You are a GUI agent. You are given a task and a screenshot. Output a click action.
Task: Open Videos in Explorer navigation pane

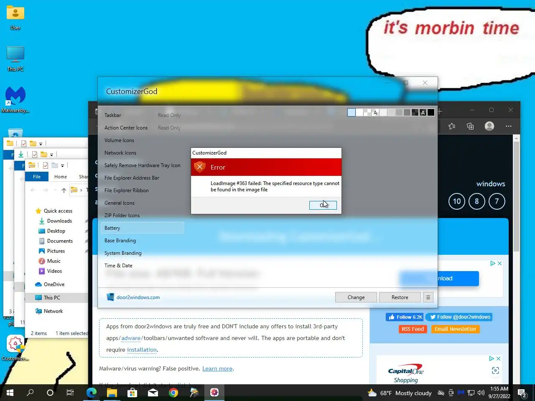click(x=54, y=271)
